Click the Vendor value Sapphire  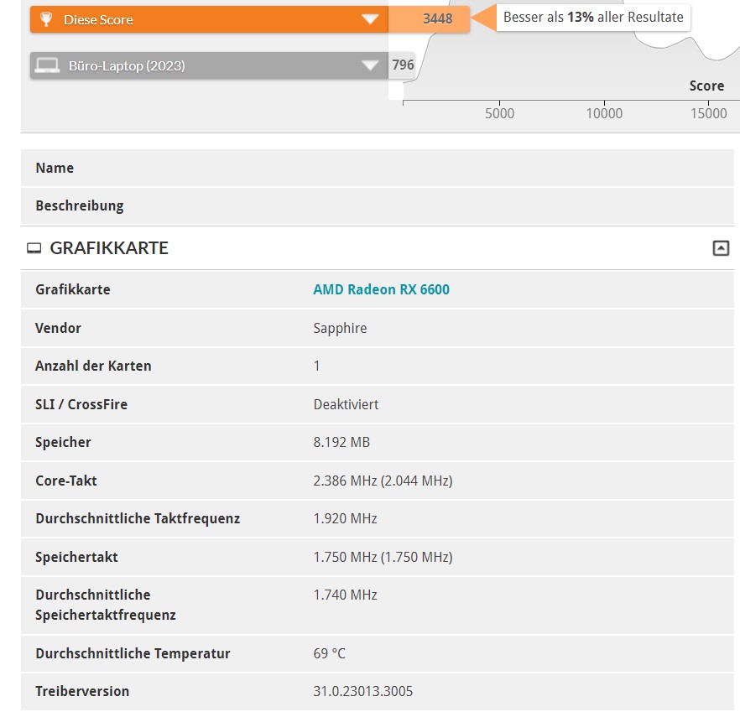click(340, 328)
